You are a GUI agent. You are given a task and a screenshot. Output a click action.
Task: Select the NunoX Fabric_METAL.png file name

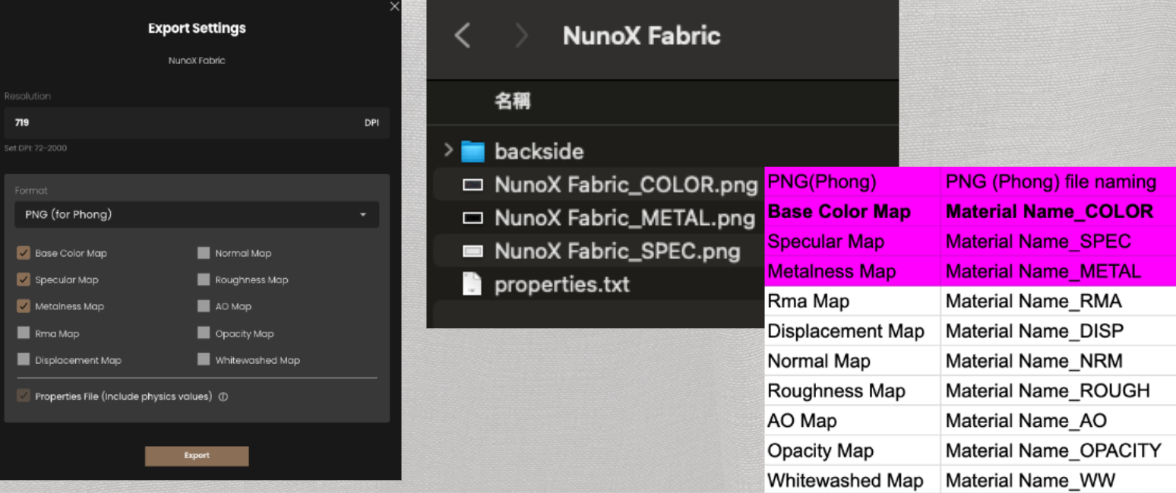pyautogui.click(x=624, y=218)
